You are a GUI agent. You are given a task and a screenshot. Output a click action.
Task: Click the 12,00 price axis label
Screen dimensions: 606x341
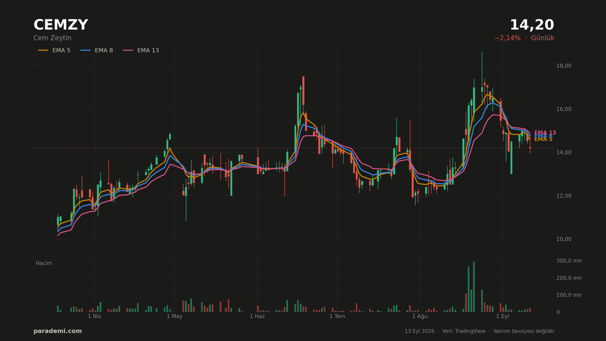click(x=564, y=196)
